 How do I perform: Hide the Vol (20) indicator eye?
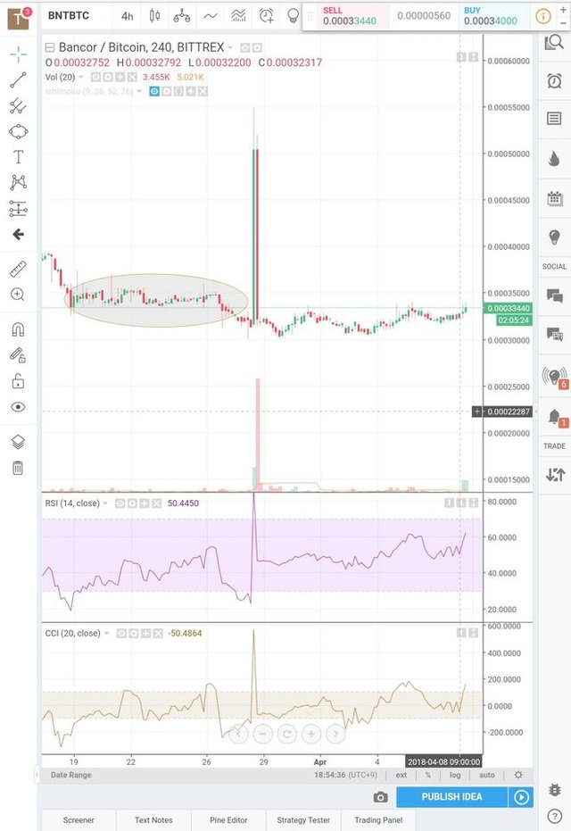[95, 77]
